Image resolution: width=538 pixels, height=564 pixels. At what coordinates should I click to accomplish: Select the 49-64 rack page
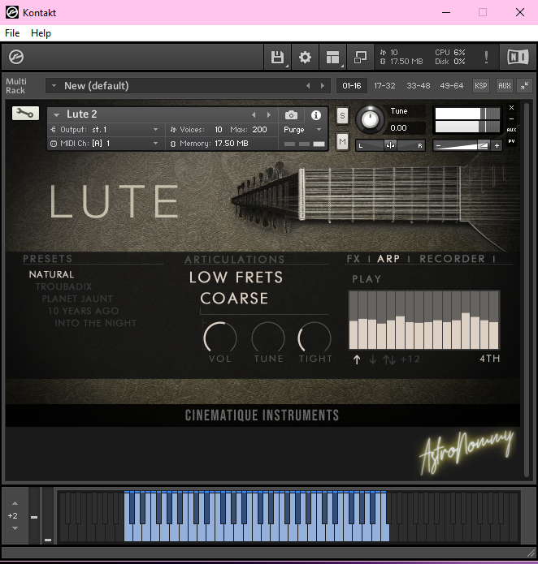pos(452,85)
